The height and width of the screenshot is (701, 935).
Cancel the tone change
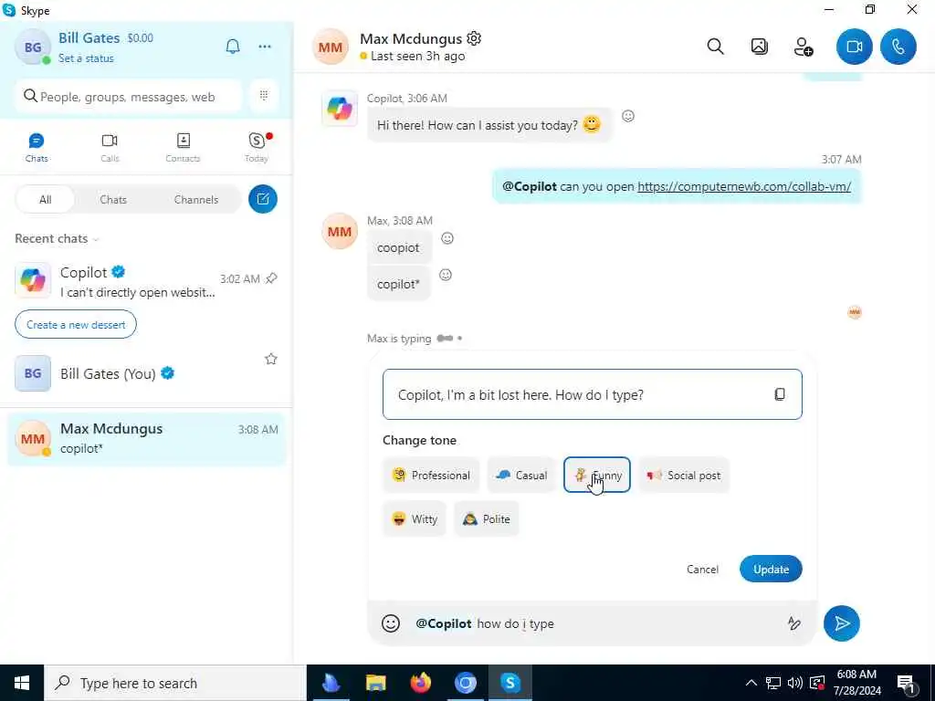coord(702,570)
